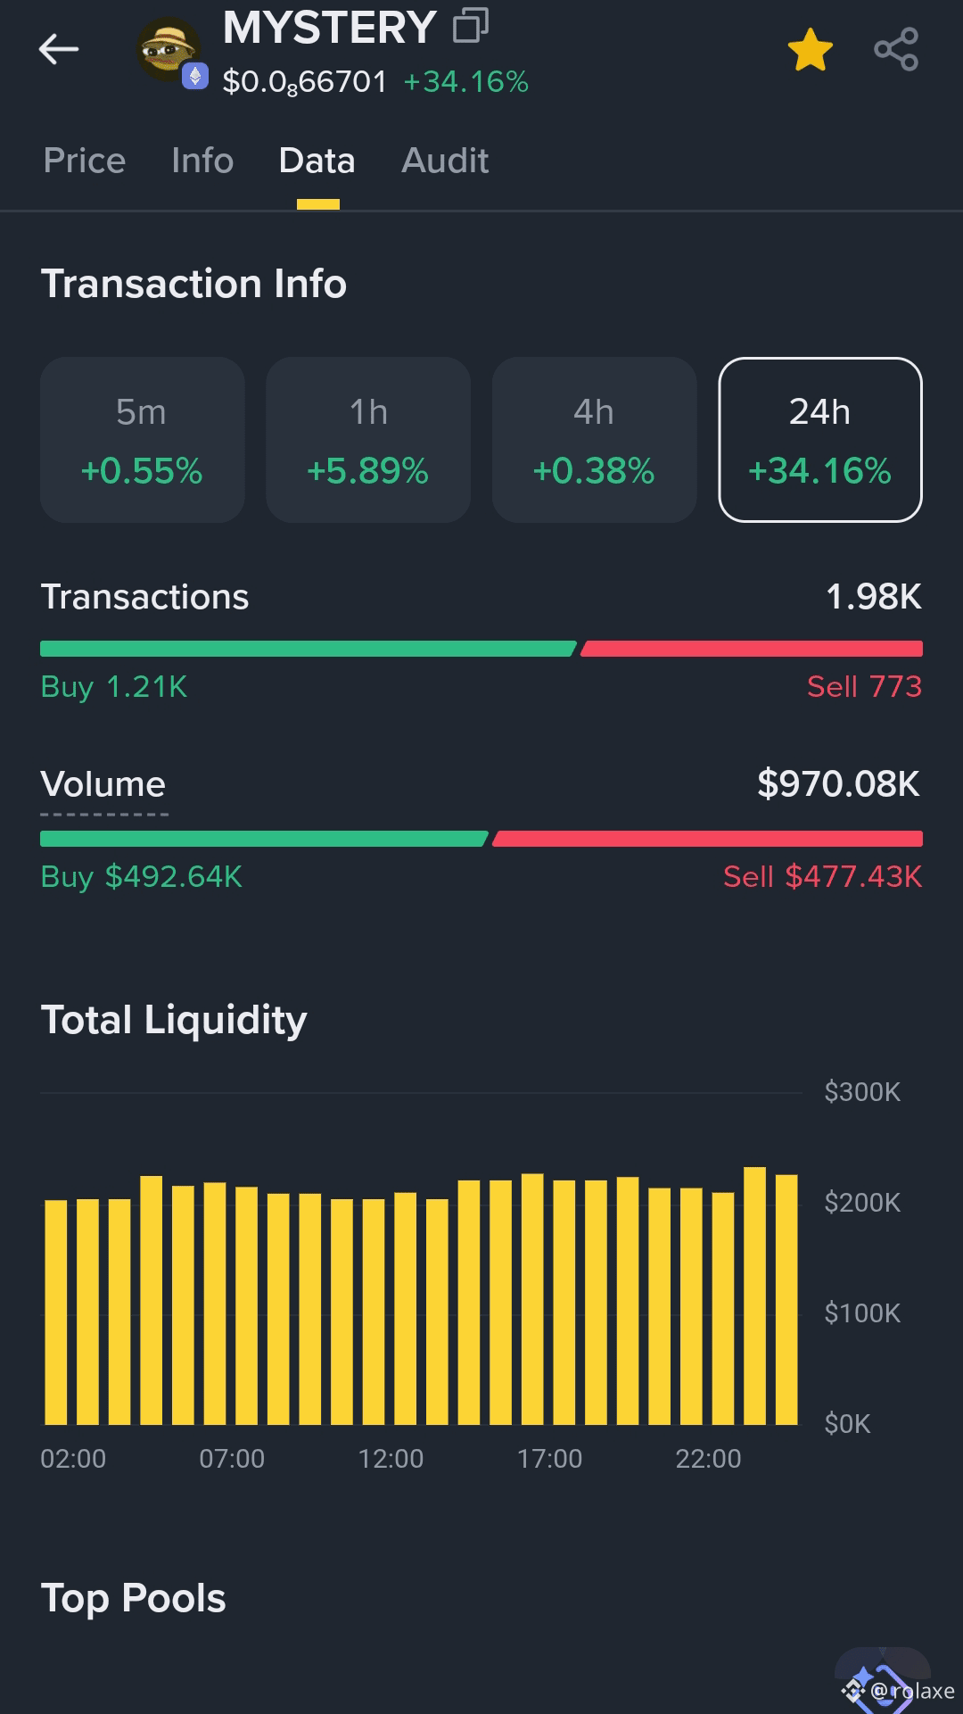Tap the Ethereum chain badge icon
This screenshot has height=1714, width=963.
194,77
